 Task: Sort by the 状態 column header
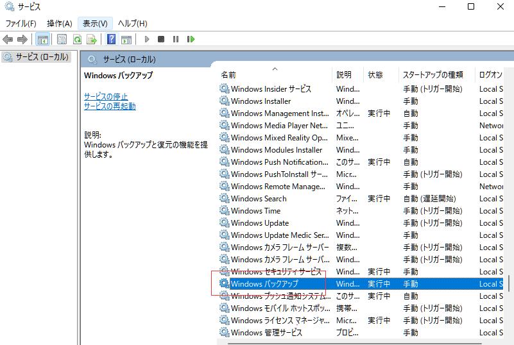point(381,74)
